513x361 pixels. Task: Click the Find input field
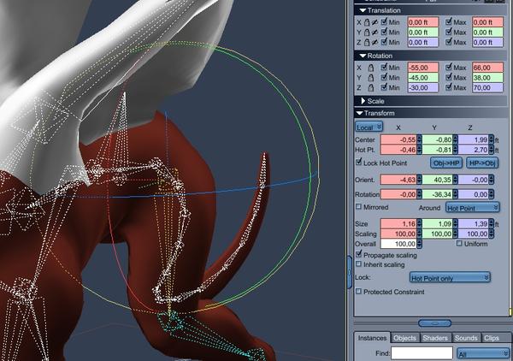coord(422,353)
